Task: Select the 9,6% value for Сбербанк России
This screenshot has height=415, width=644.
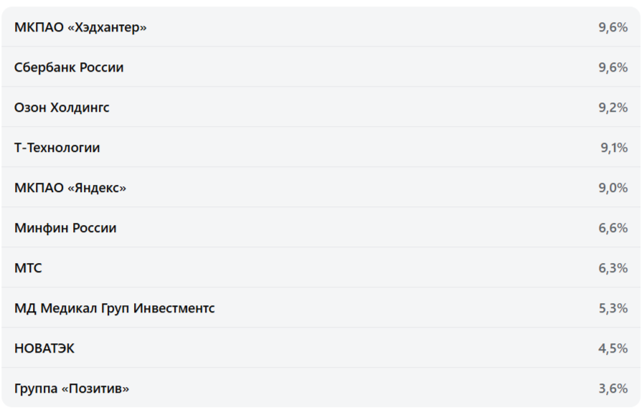Action: coord(613,67)
